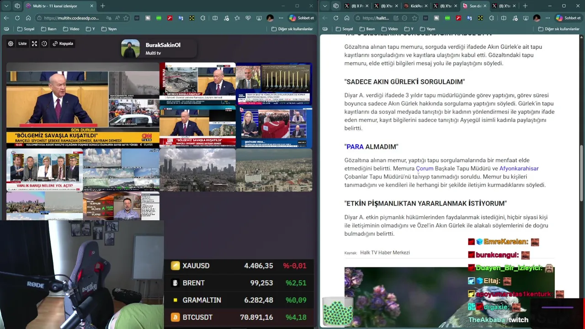Open the info icon beside Kopyala
The width and height of the screenshot is (585, 329).
(44, 43)
